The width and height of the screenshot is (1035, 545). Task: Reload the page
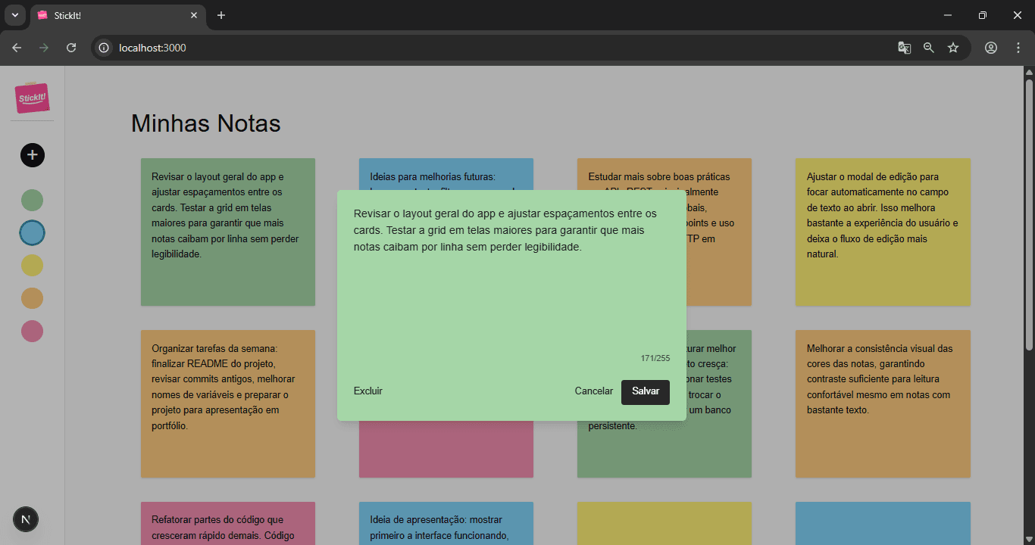tap(71, 48)
